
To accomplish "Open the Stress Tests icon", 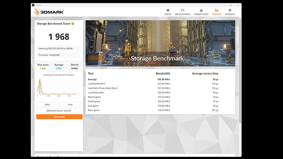I will click(201, 10).
